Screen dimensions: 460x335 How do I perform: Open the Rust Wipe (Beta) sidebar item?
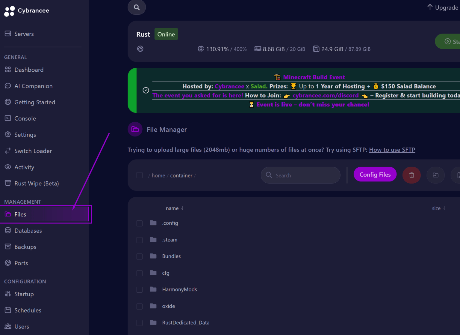36,183
